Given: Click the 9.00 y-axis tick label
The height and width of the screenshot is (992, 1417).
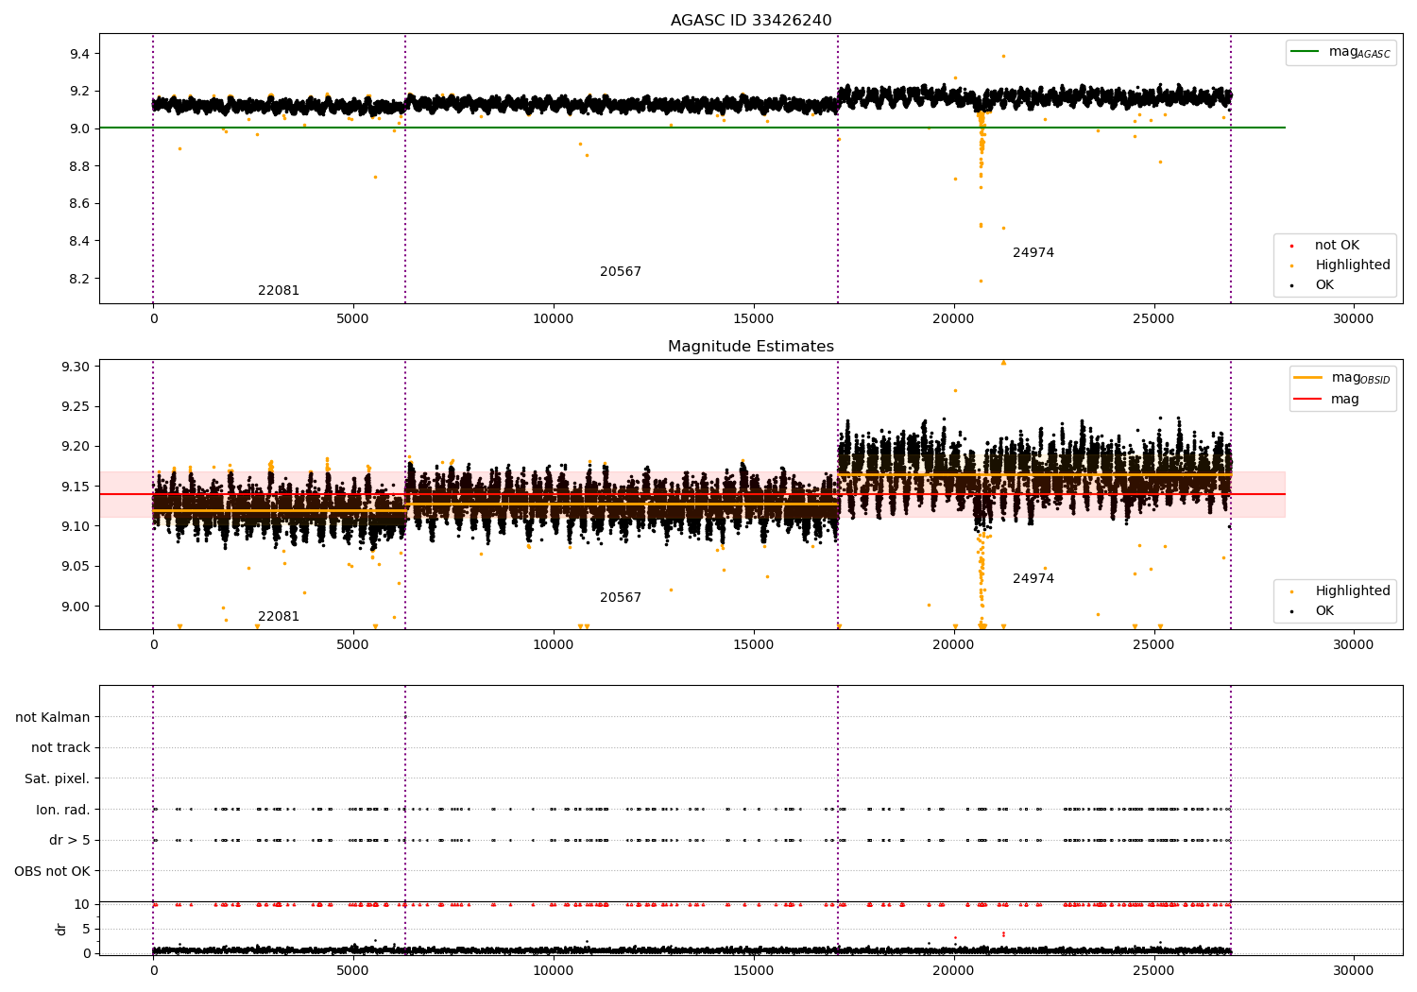Looking at the screenshot, I should click(76, 607).
